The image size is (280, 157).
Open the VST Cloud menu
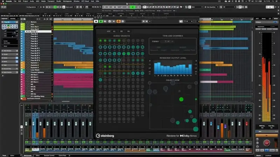click(85, 1)
